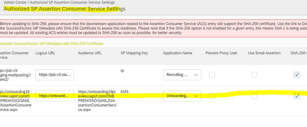307x127 pixels.
Task: Click the Authorized SP Assertion Consumer Service Settings heading
Action: pos(65,9)
